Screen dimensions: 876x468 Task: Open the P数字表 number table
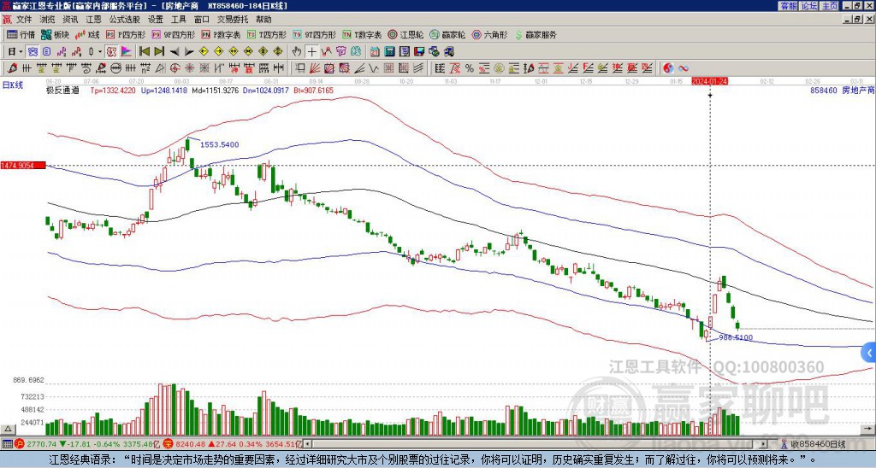(x=221, y=34)
